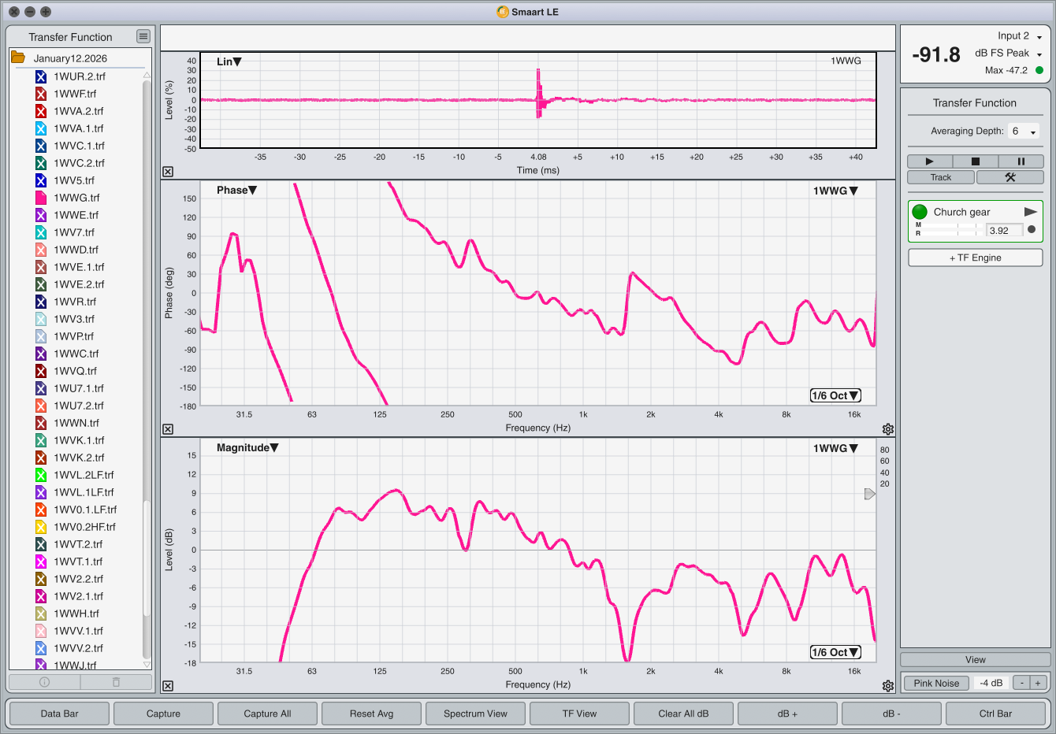Open the Transfer Function panel hamburger menu
This screenshot has width=1056, height=734.
pos(143,36)
